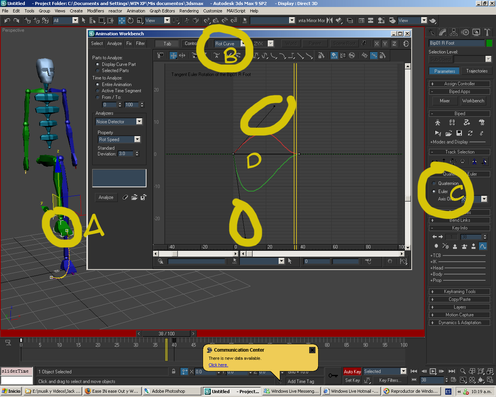Viewport: 496px width, 397px height.
Task: Select the Select and Rotate tool
Action: (x=131, y=21)
